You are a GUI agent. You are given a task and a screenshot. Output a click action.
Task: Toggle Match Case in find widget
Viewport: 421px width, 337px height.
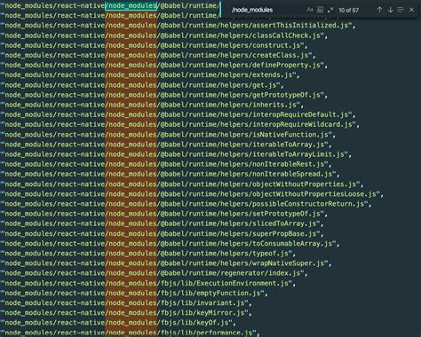point(310,10)
